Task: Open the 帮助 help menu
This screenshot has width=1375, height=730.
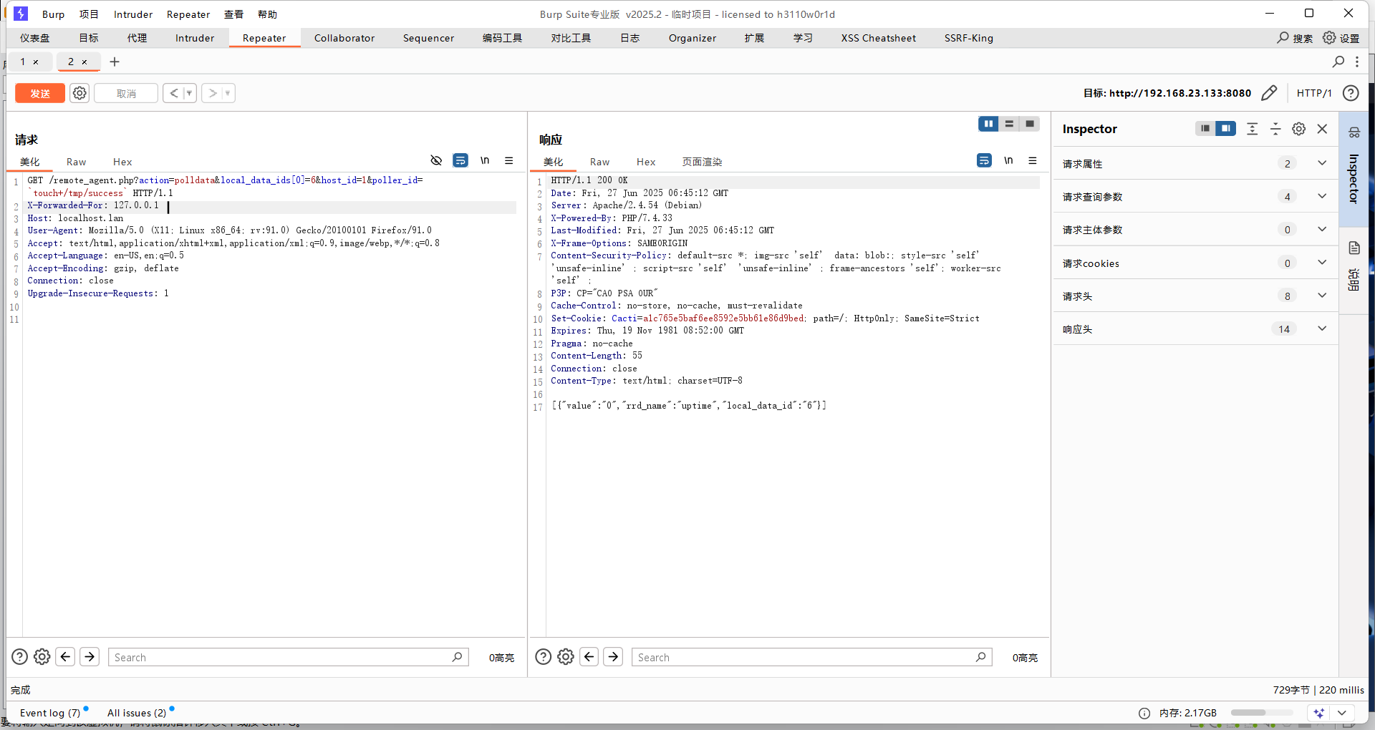Action: click(267, 14)
